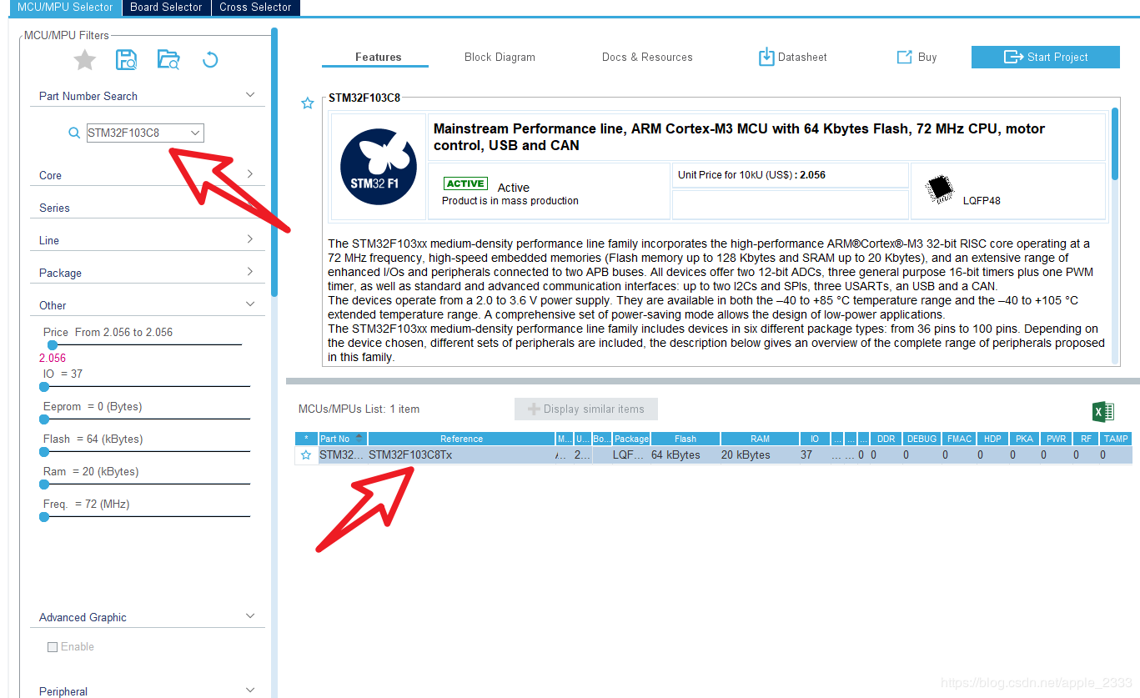Image resolution: width=1140 pixels, height=698 pixels.
Task: Sort list by Part No column
Action: pos(343,439)
